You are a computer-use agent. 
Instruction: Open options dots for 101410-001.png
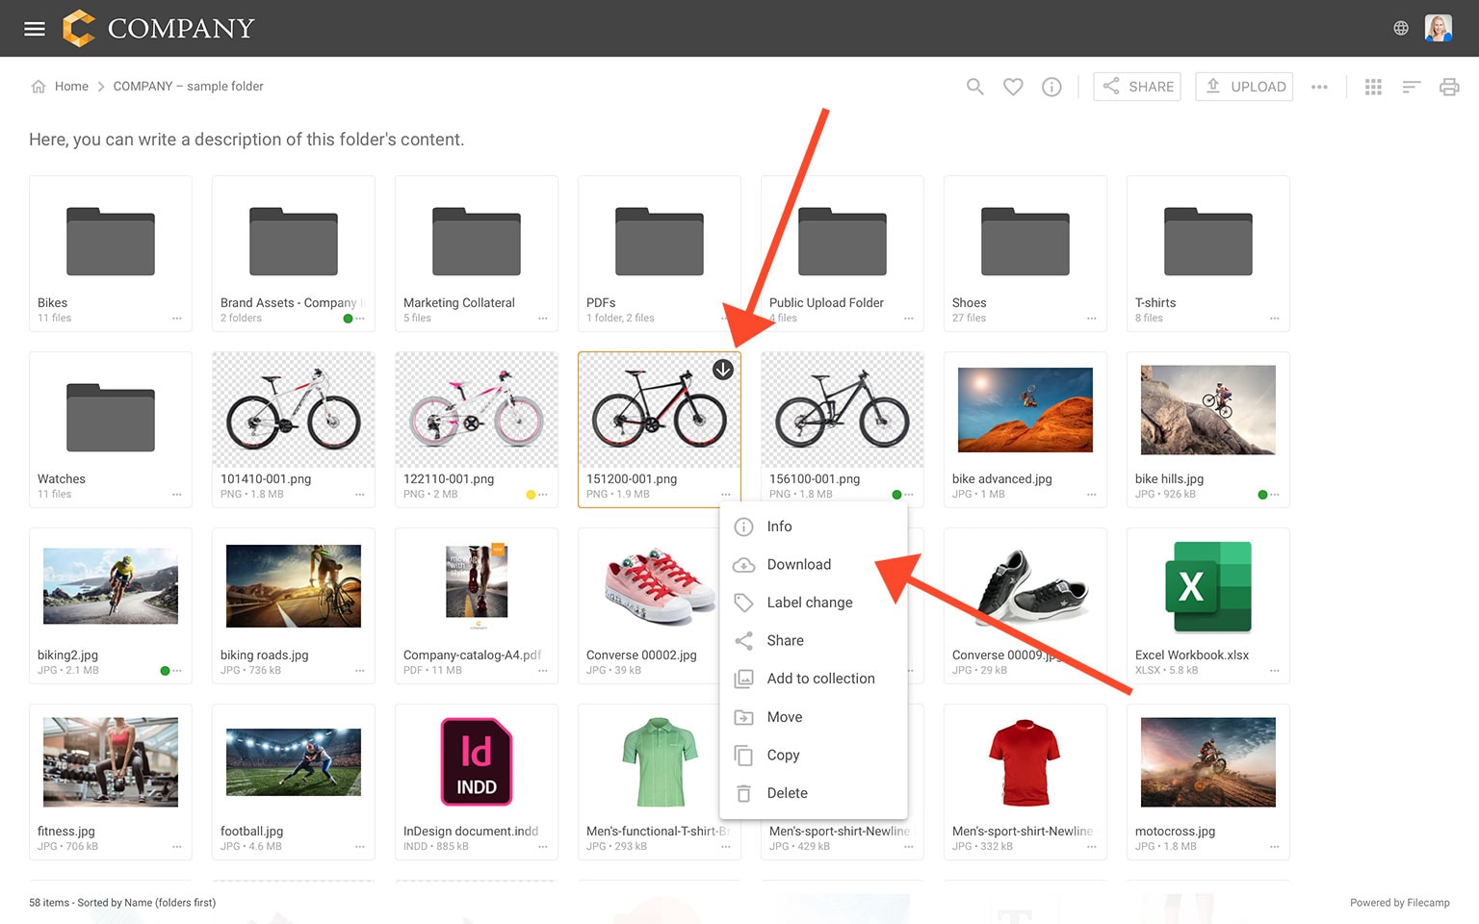pyautogui.click(x=360, y=495)
